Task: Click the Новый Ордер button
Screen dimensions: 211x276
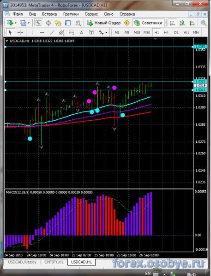Action: (x=104, y=23)
